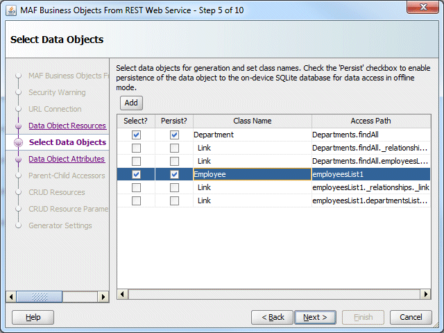The height and width of the screenshot is (333, 444).
Task: Click the Access Path column header
Action: tap(371, 121)
